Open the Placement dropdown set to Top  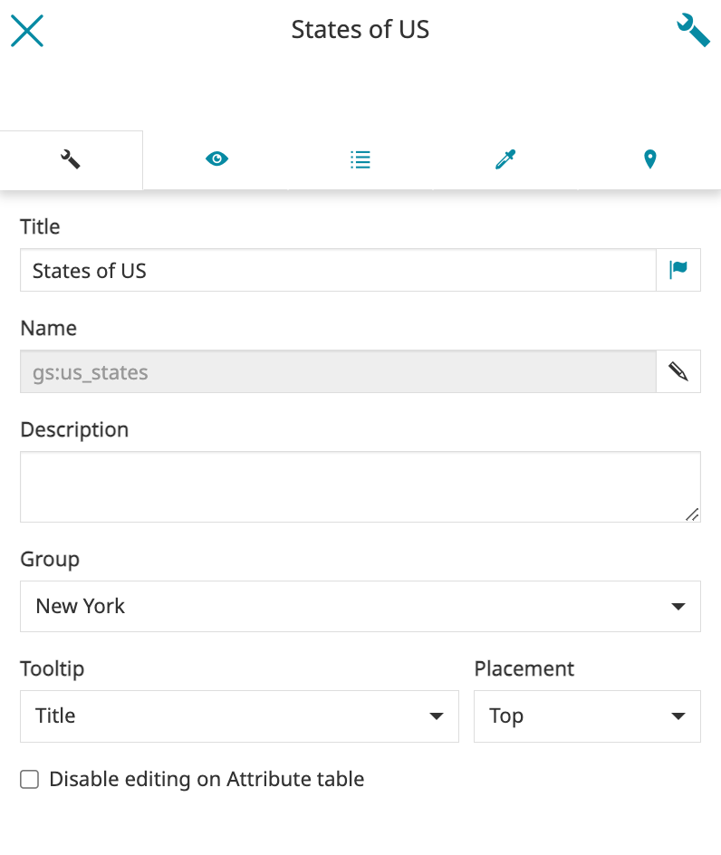[x=587, y=716]
